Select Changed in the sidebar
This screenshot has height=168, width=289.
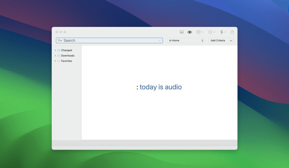(67, 50)
